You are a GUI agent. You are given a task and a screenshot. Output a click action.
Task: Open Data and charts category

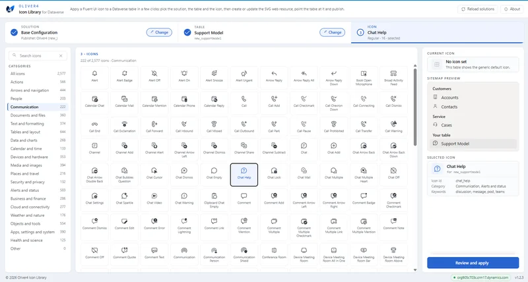click(38, 140)
